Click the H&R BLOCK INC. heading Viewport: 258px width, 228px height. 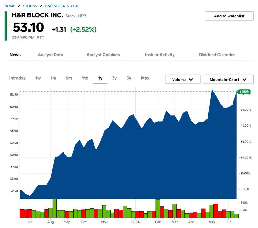(37, 15)
